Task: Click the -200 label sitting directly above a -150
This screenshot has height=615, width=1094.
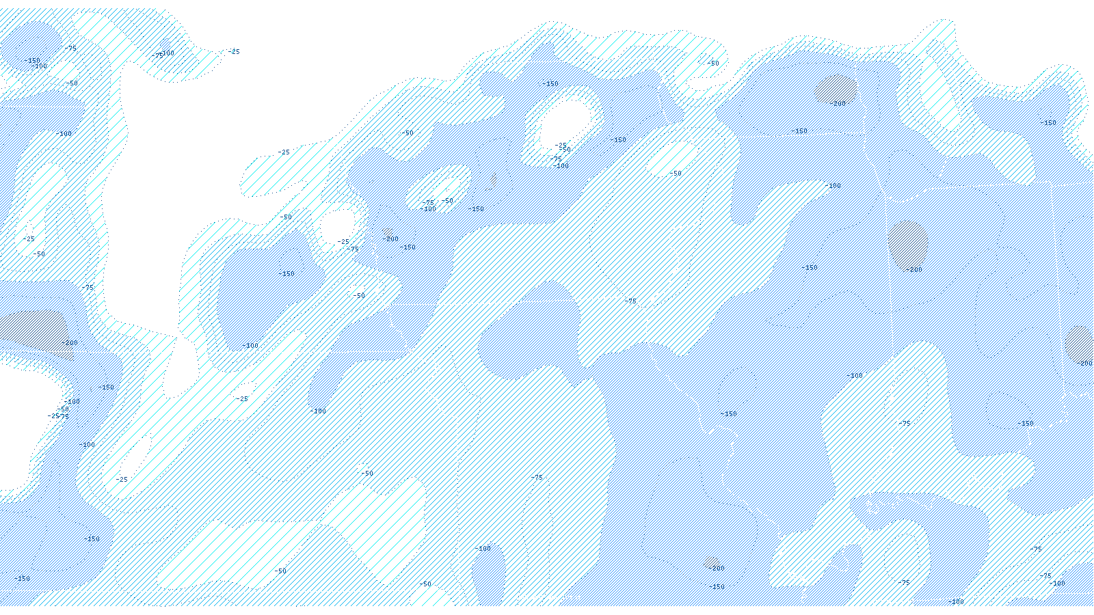Action: point(716,568)
